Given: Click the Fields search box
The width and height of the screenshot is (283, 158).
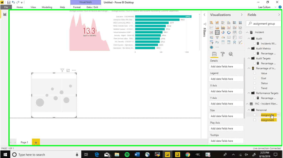Looking at the screenshot, I should tap(264, 24).
